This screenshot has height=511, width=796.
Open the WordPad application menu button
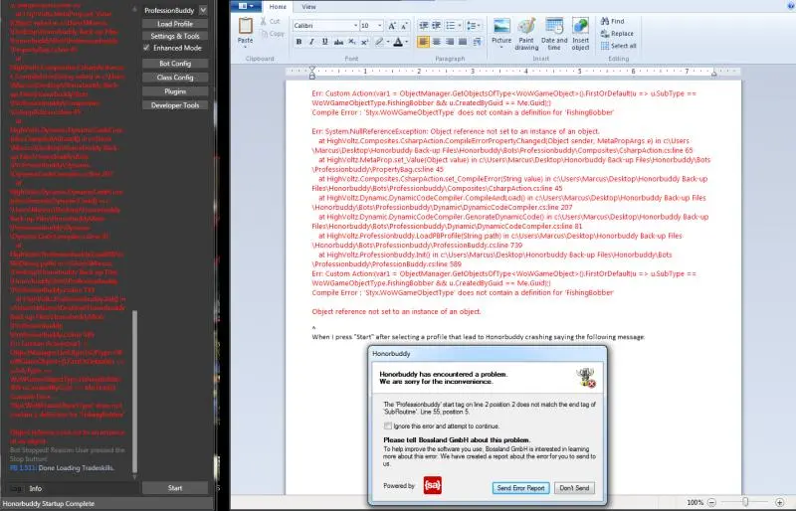(246, 6)
